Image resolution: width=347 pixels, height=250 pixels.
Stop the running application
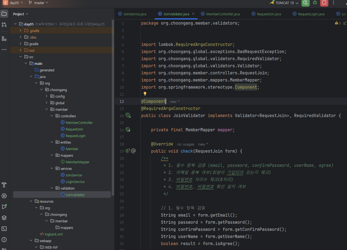coord(324,3)
